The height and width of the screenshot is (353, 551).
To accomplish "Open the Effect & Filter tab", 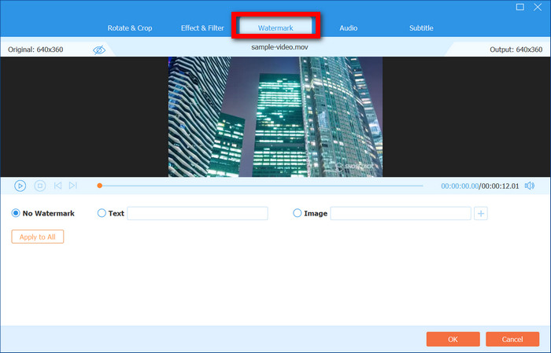I will pos(202,28).
